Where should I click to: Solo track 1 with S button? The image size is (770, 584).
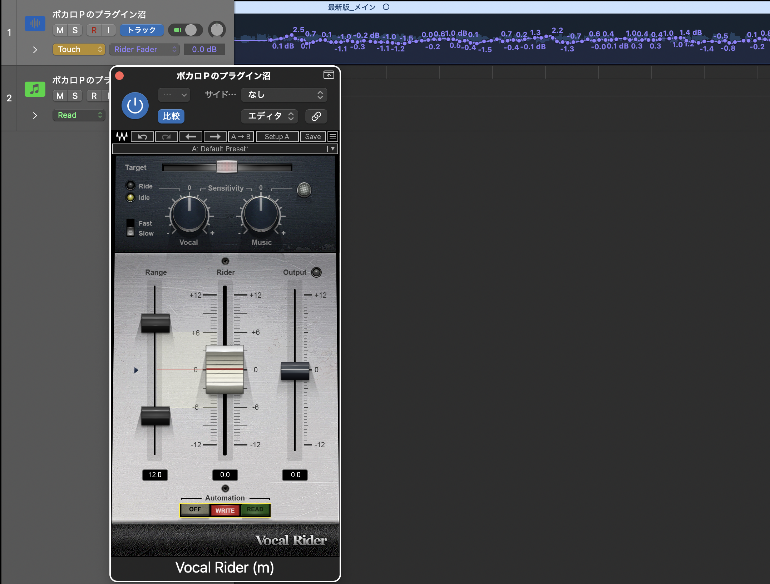(75, 30)
